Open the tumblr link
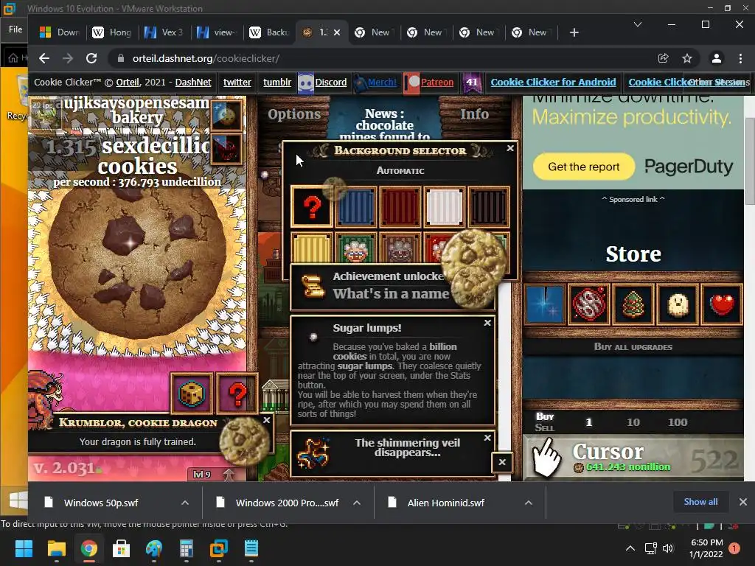The height and width of the screenshot is (566, 755). pos(277,83)
